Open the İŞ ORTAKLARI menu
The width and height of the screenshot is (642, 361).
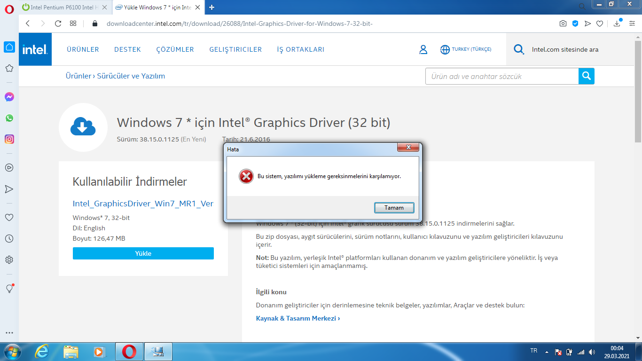pyautogui.click(x=301, y=49)
